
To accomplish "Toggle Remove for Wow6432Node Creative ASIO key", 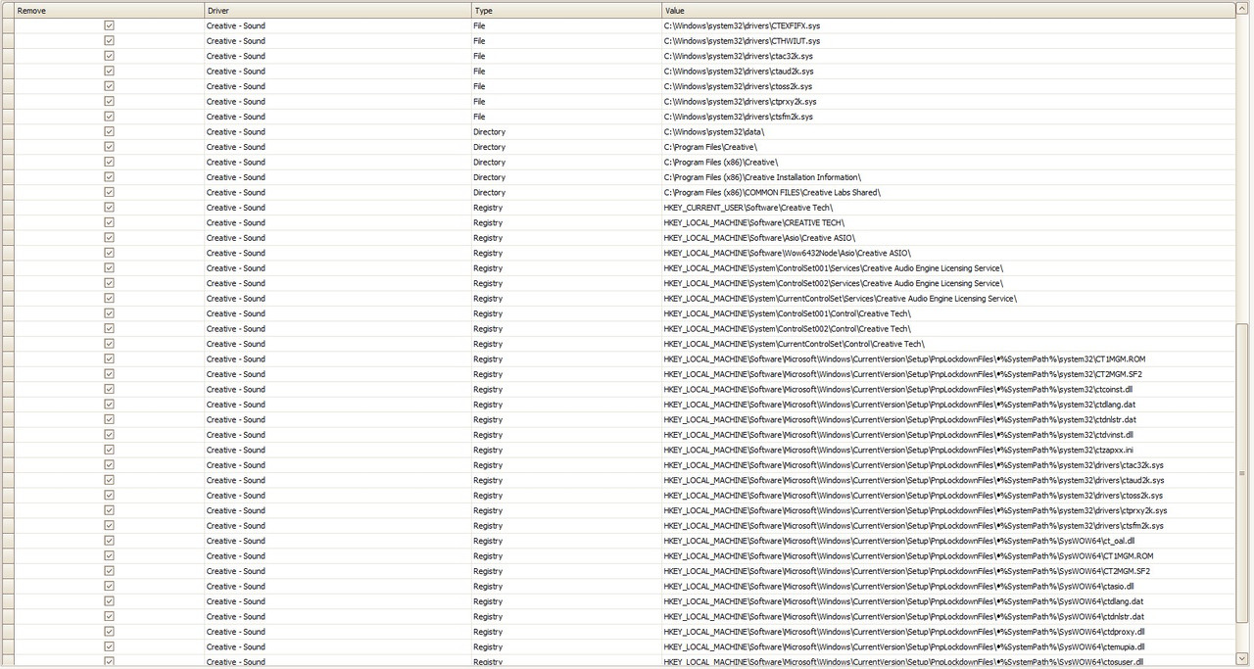I will [109, 253].
